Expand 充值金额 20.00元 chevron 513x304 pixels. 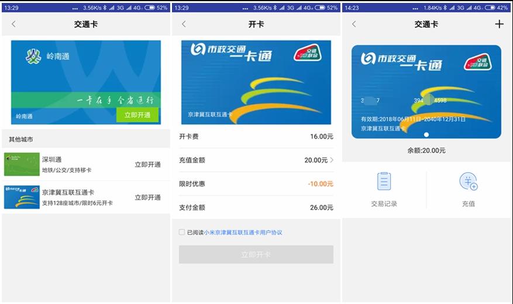click(x=332, y=160)
